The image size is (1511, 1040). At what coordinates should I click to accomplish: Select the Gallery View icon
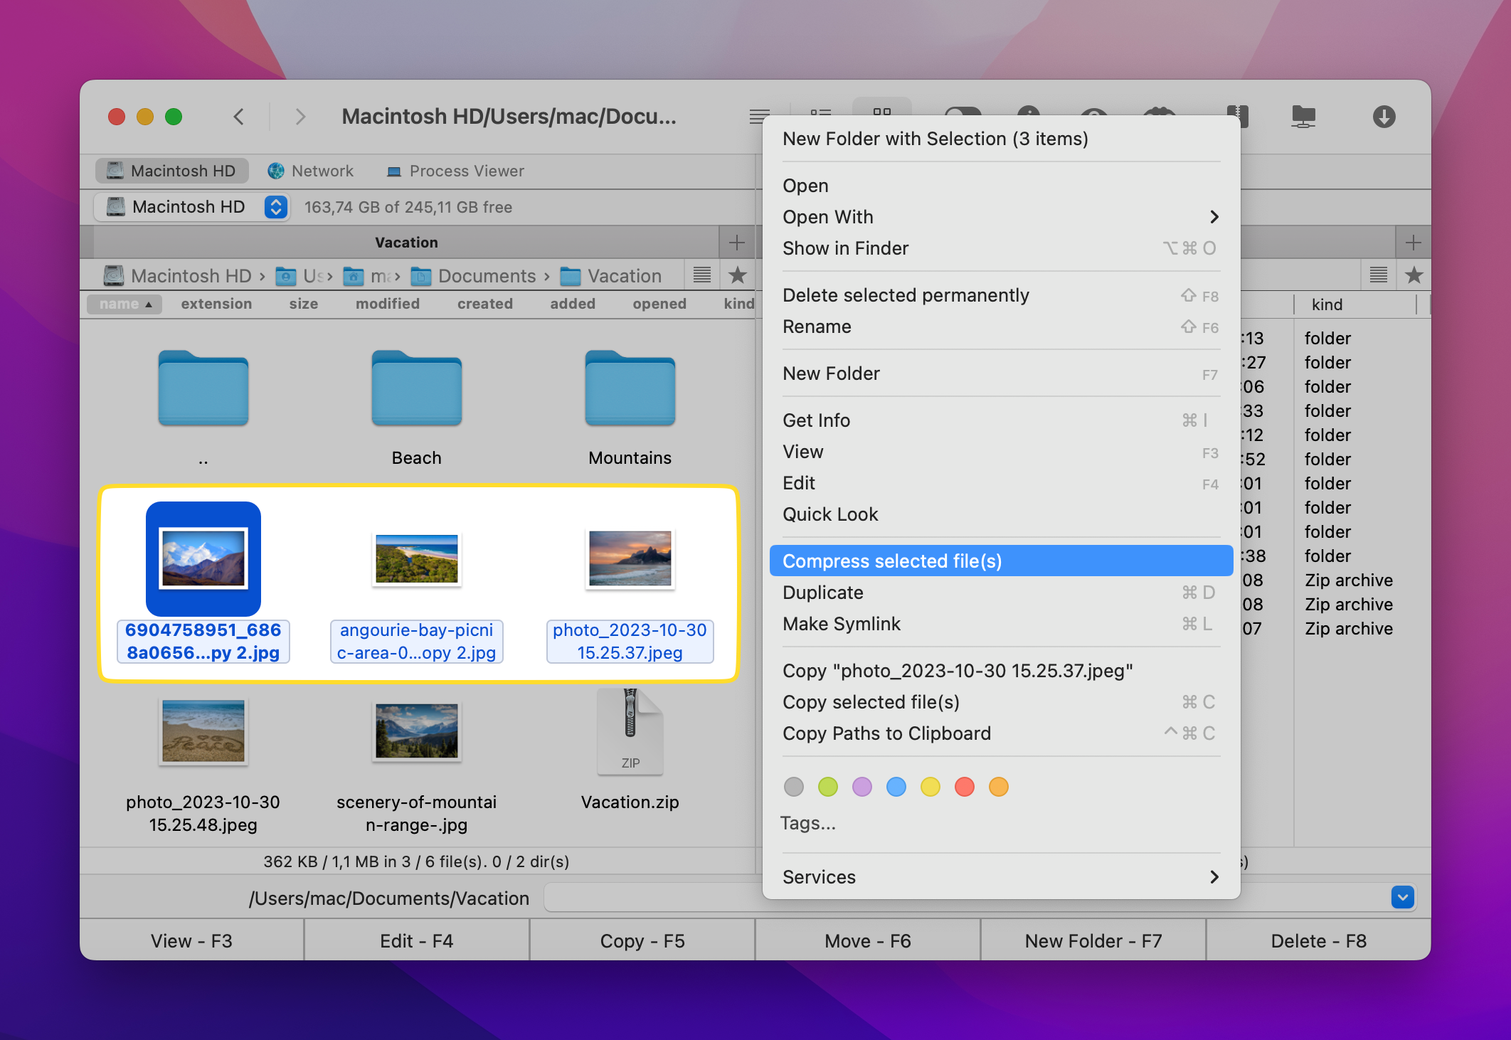pos(884,115)
